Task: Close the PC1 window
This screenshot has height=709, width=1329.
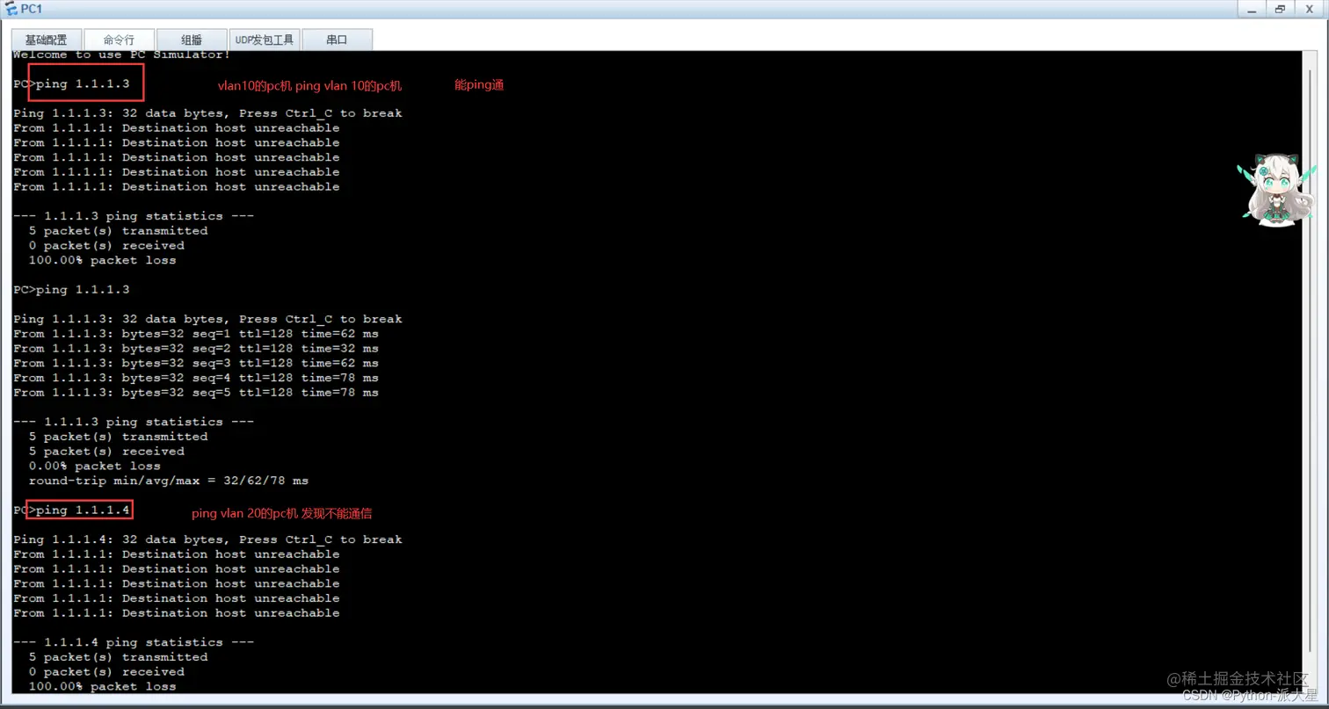Action: point(1309,9)
